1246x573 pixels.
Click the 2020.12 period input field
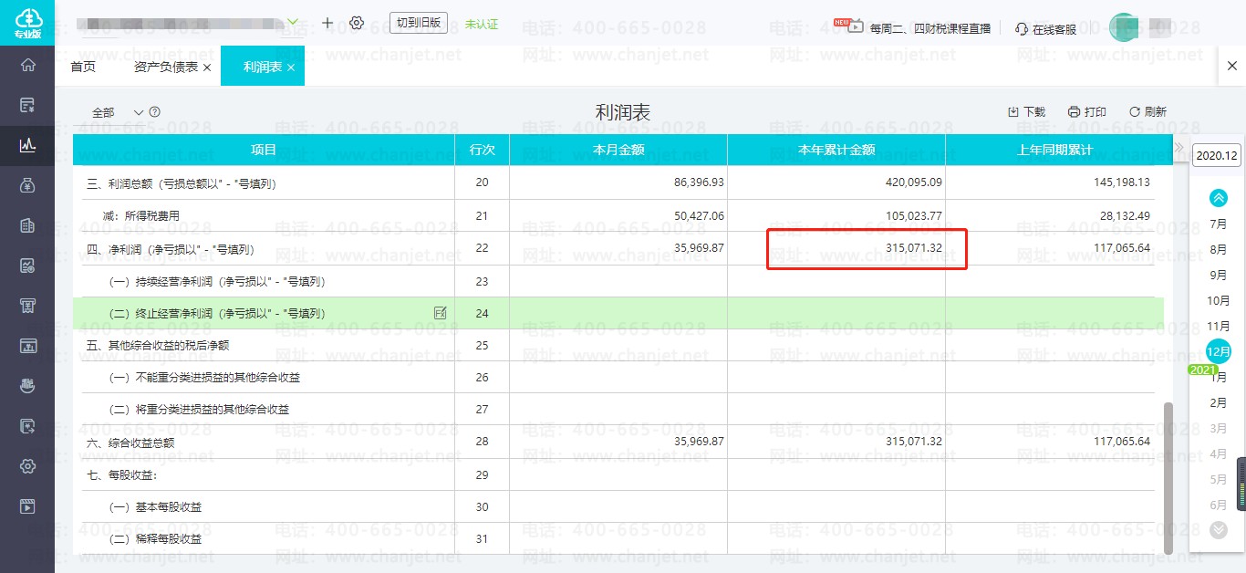point(1217,156)
